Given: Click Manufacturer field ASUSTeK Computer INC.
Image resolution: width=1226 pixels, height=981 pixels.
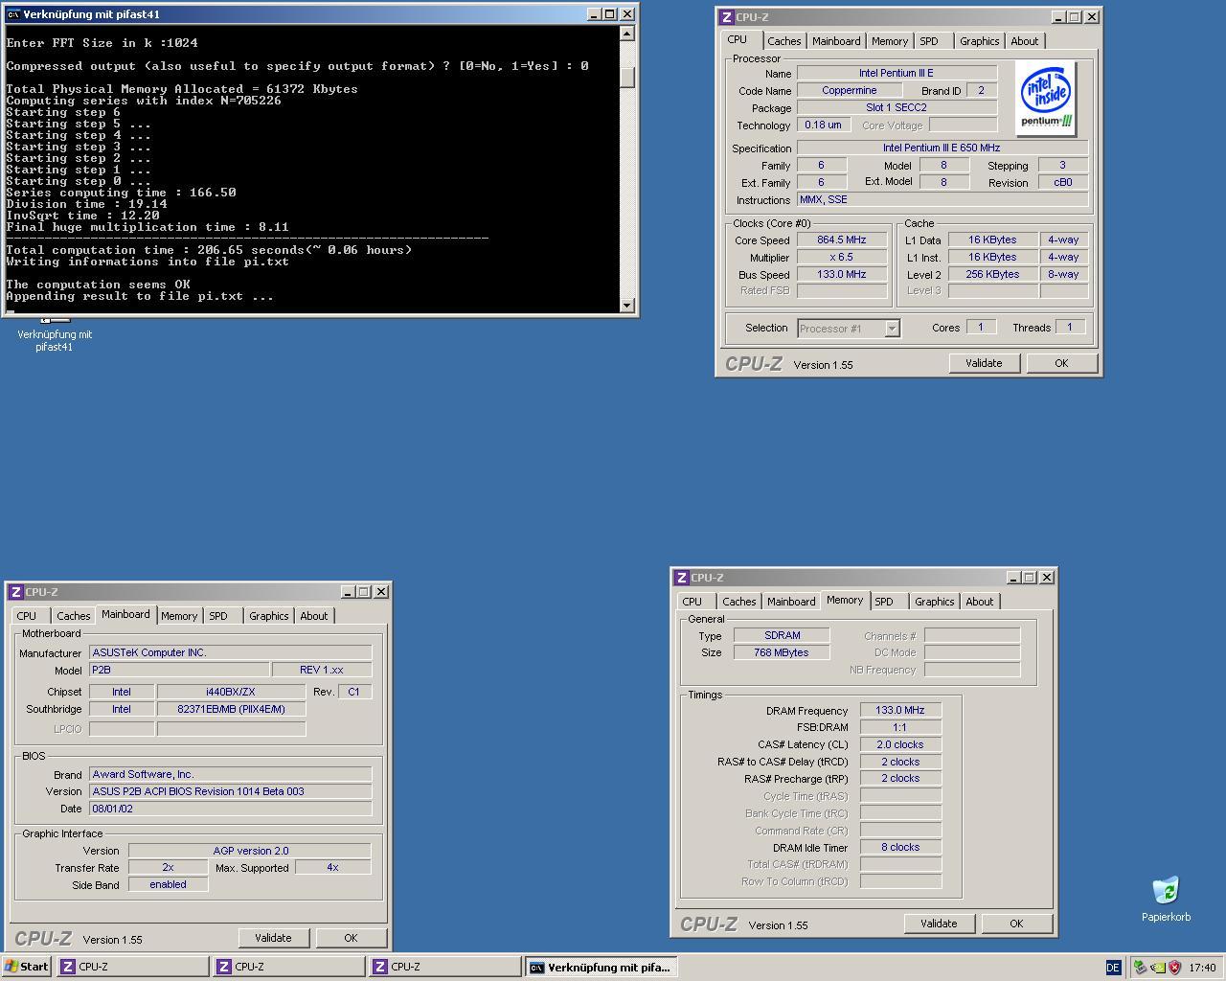Looking at the screenshot, I should click(230, 652).
